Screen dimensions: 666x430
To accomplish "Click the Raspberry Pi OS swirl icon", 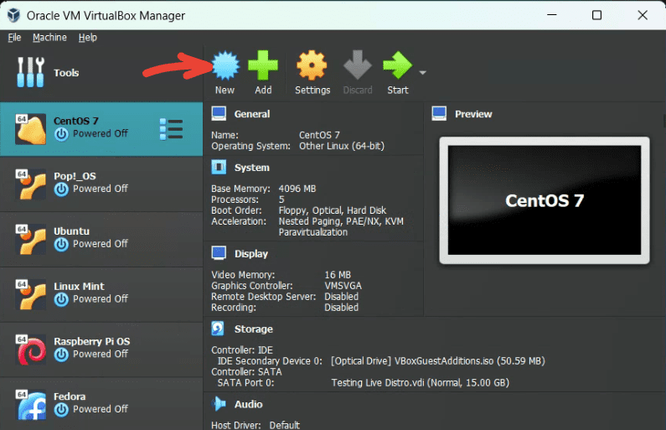I will (31, 350).
